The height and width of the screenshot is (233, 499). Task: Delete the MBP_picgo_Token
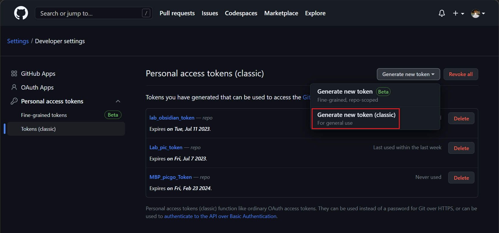click(461, 178)
